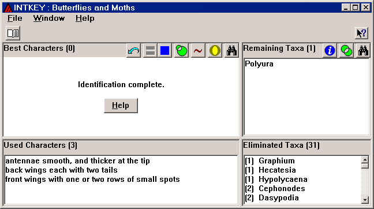Click scroll down arrow in Eliminated Taxa list
374x209 pixels.
[x=365, y=200]
